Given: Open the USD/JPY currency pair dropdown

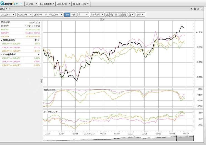Looking at the screenshot, I should (8, 14).
